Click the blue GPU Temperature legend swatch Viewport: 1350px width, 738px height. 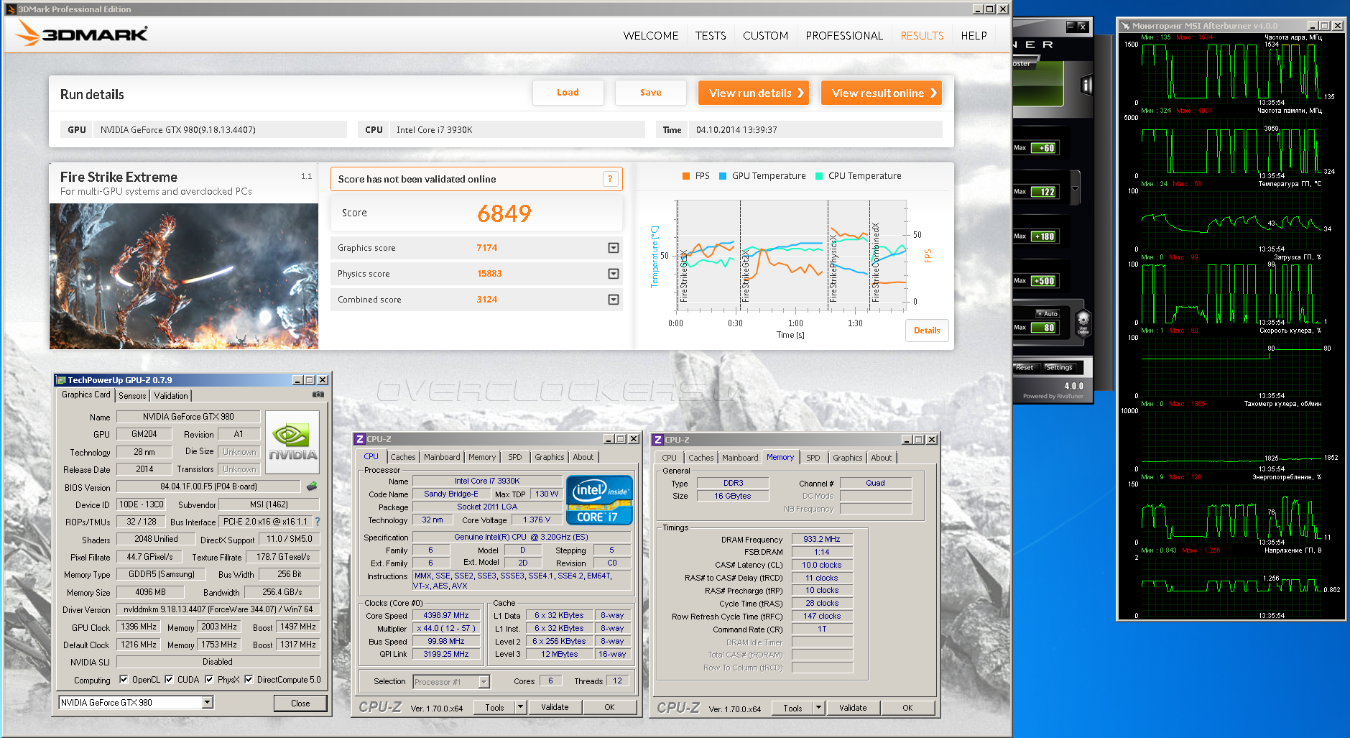[723, 176]
